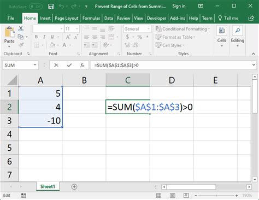Image resolution: width=259 pixels, height=200 pixels.
Task: Toggle Bold formatting
Action: (36, 37)
